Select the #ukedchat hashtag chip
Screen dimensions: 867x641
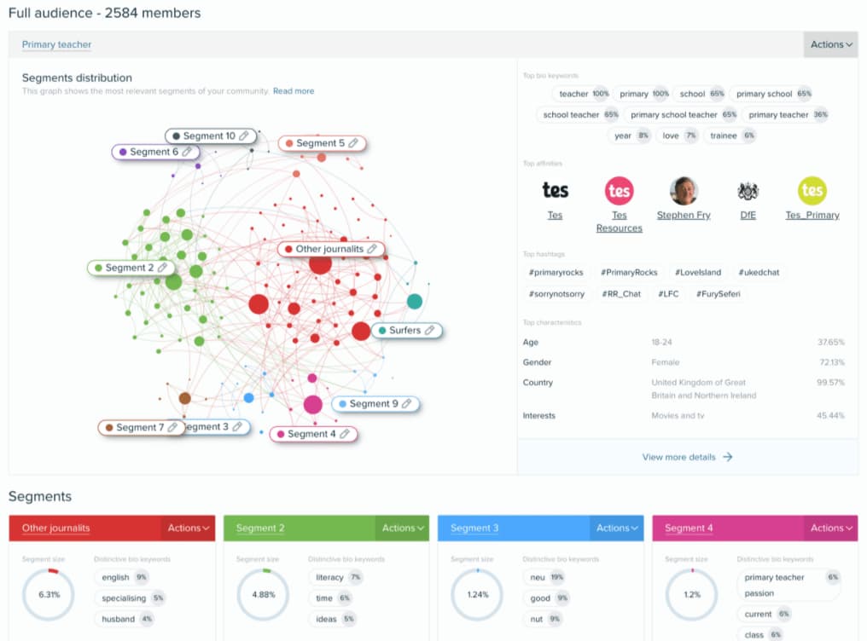click(758, 272)
